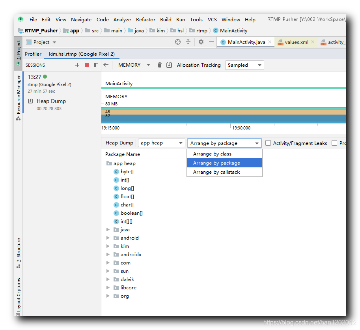Expand the libcore package node
Image resolution: width=360 pixels, height=330 pixels.
[108, 287]
